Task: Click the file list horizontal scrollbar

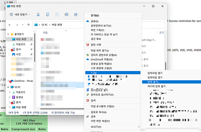Action: coord(62,109)
